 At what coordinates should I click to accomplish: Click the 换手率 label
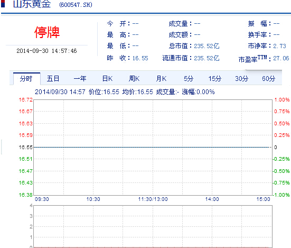coord(259,35)
